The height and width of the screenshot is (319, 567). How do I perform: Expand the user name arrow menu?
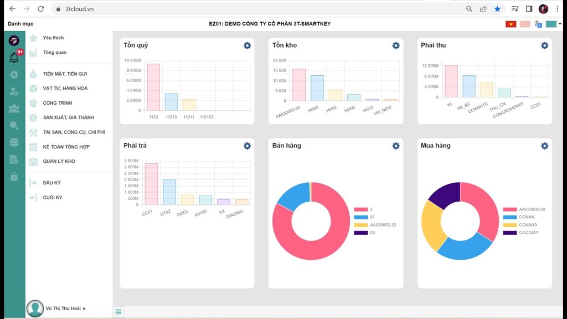(84, 308)
